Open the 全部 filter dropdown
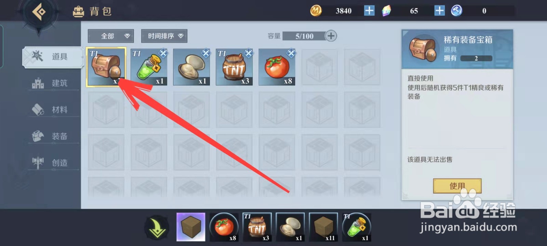The width and height of the screenshot is (547, 246). point(111,36)
